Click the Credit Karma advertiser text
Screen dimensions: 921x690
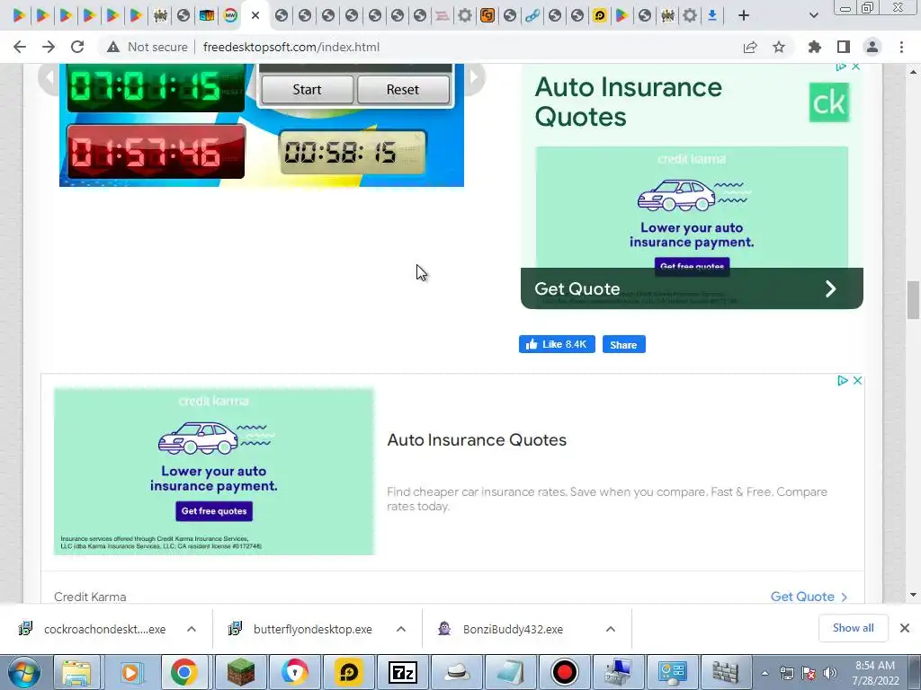tap(90, 597)
